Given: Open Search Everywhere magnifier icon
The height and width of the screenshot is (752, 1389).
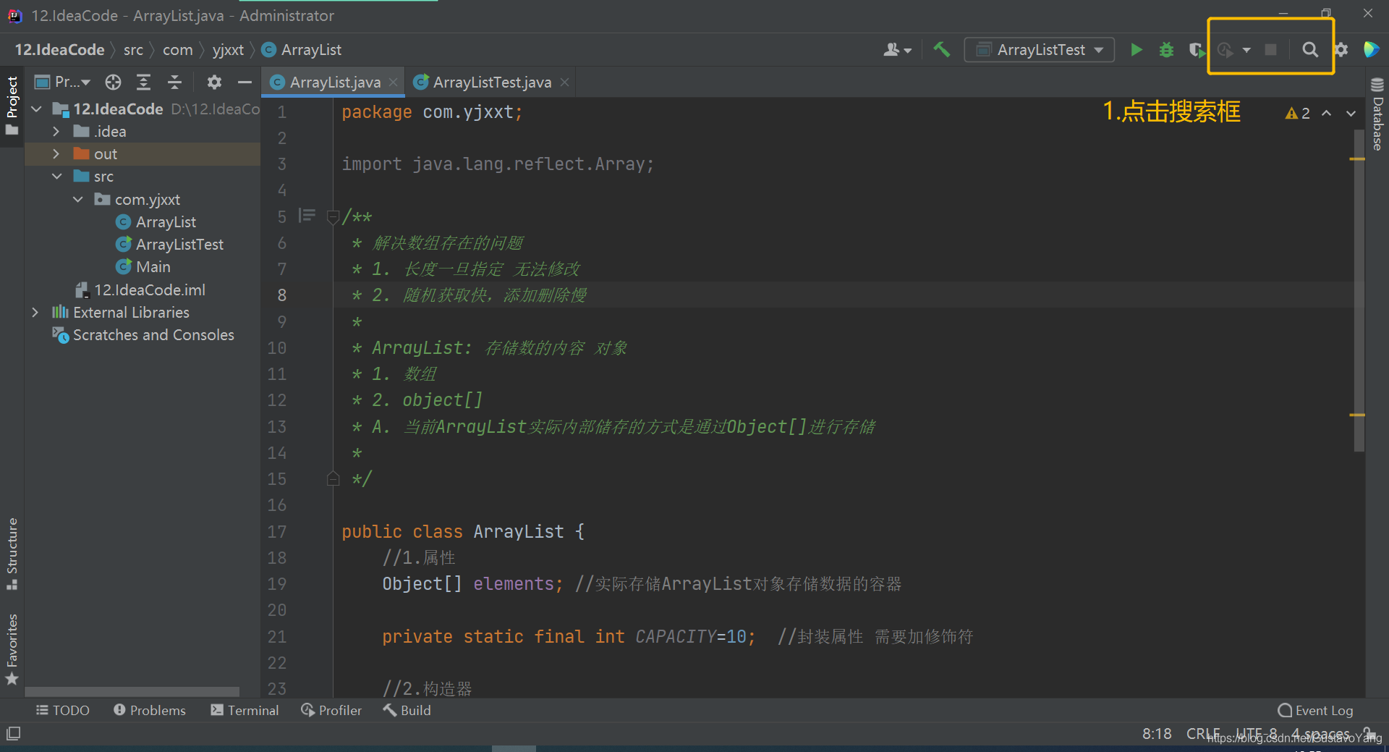Looking at the screenshot, I should pyautogui.click(x=1310, y=49).
